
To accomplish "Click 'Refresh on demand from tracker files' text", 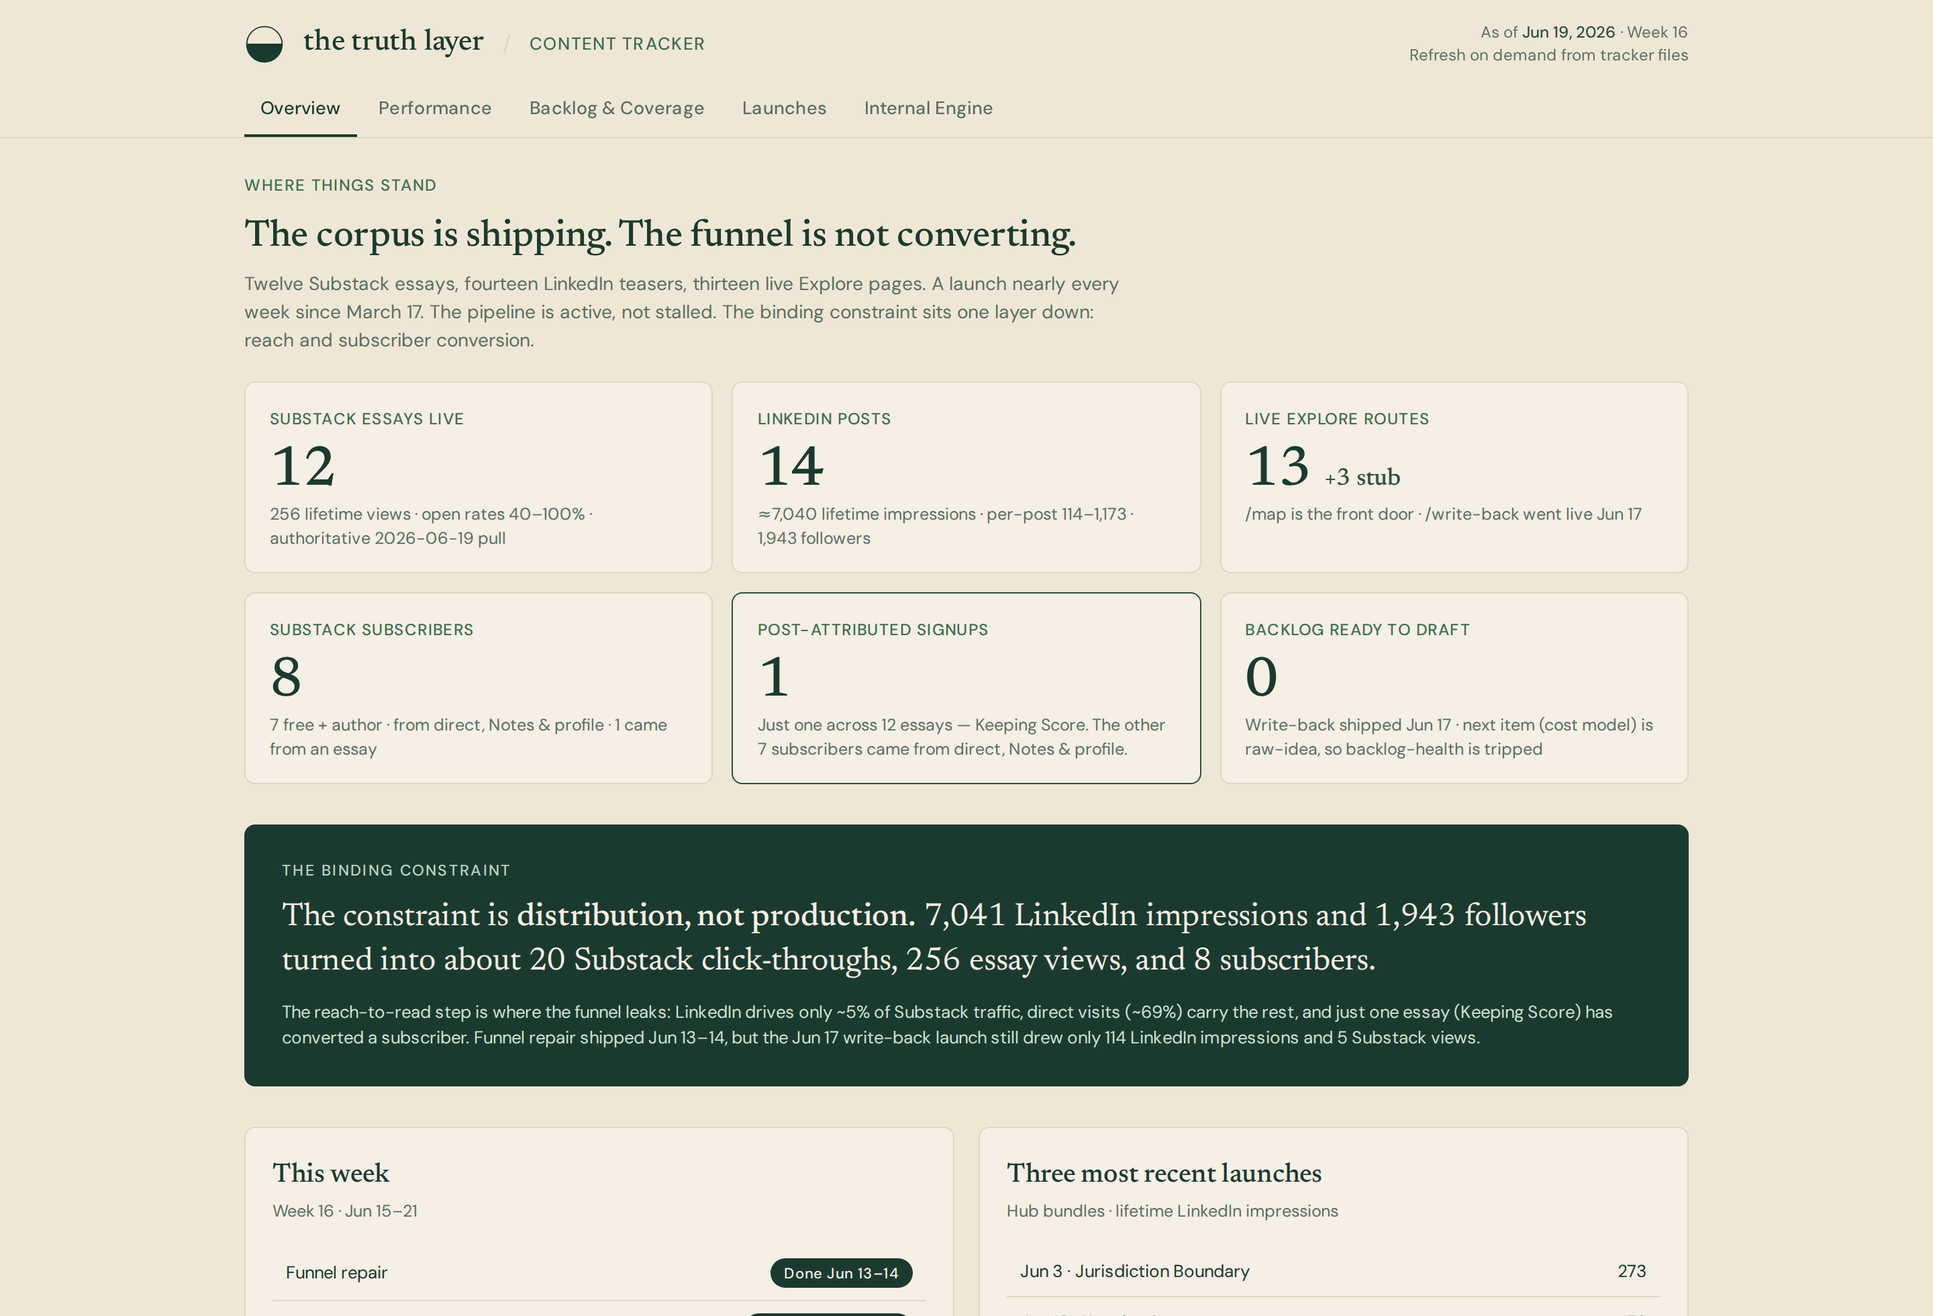I will pos(1548,55).
